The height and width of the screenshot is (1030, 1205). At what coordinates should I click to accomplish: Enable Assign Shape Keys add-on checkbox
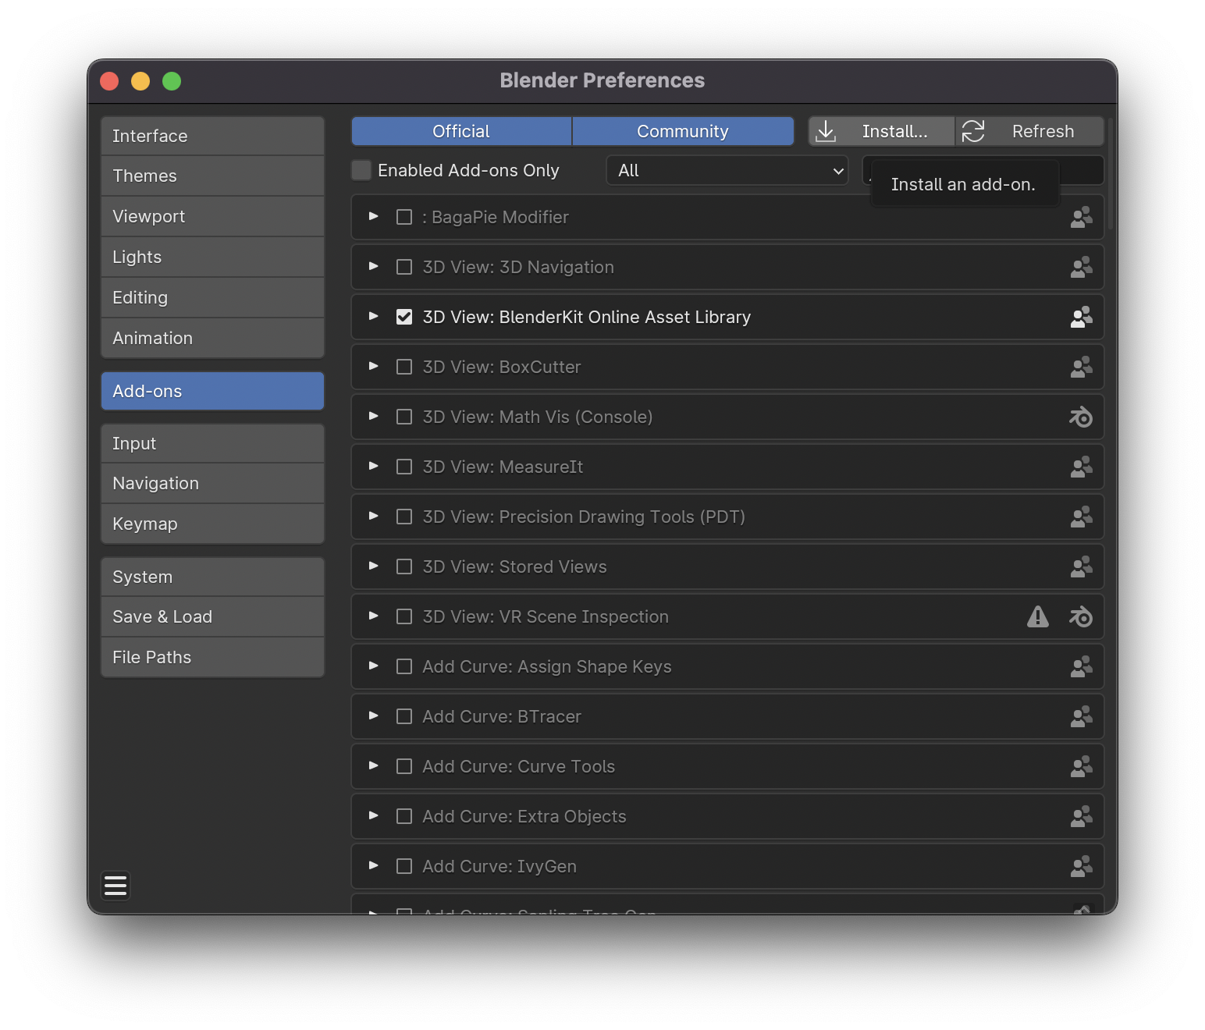[404, 666]
